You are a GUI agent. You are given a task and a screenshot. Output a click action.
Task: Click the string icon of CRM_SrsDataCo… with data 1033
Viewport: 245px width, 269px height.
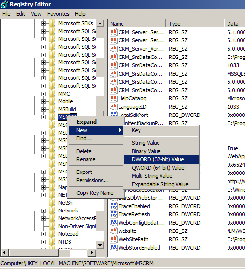[114, 65]
